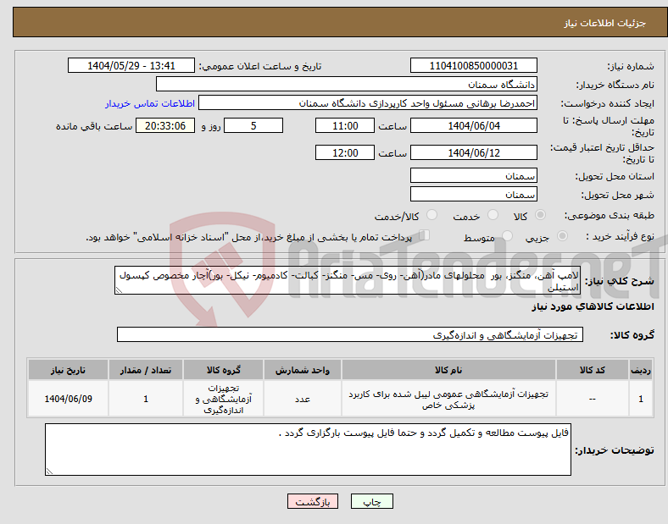Click the response deadline time 11:00

(x=345, y=125)
